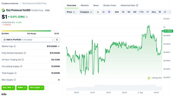This screenshot has width=175, height=96.
Task: Click the $1.00 range high label
Action: click(57, 34)
